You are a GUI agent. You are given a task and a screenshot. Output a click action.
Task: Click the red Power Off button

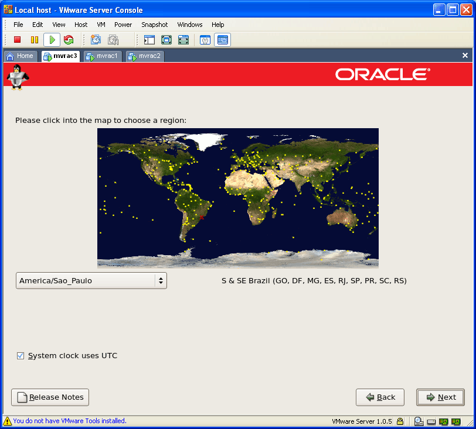point(18,40)
